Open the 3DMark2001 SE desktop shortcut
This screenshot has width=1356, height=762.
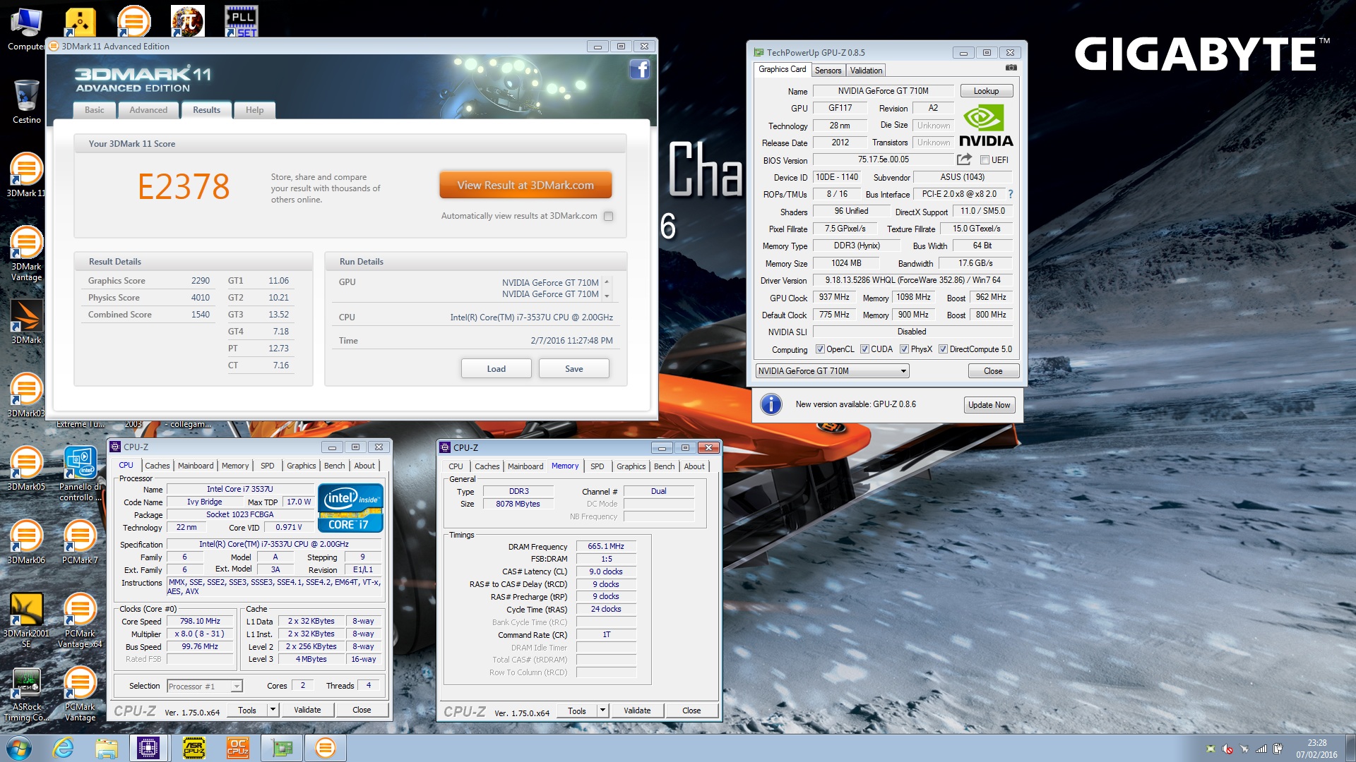[26, 620]
